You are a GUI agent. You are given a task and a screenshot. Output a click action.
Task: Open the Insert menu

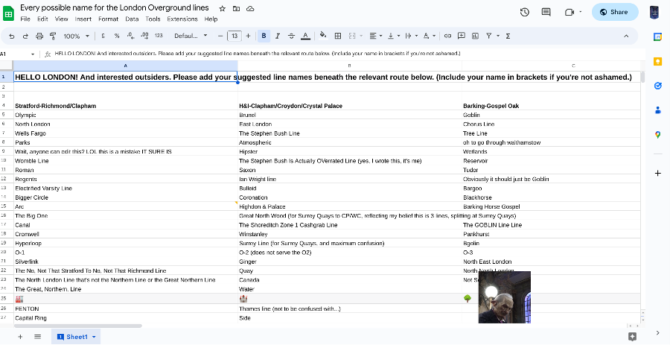point(83,19)
